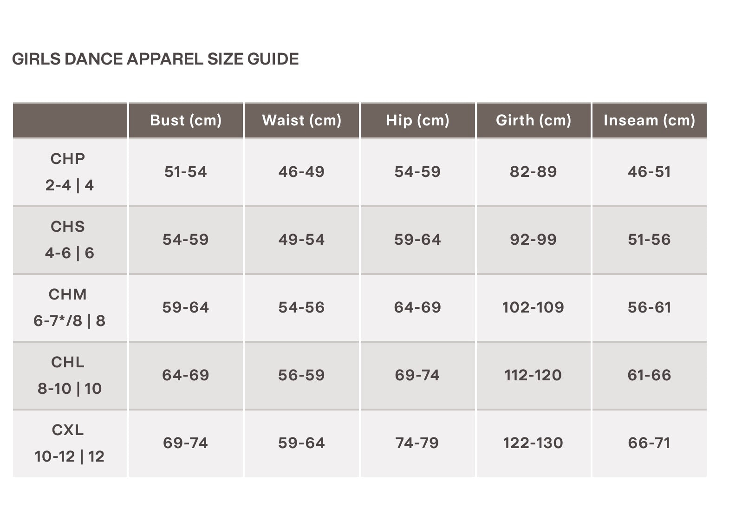Click the CHS waist value 49-54

point(302,240)
